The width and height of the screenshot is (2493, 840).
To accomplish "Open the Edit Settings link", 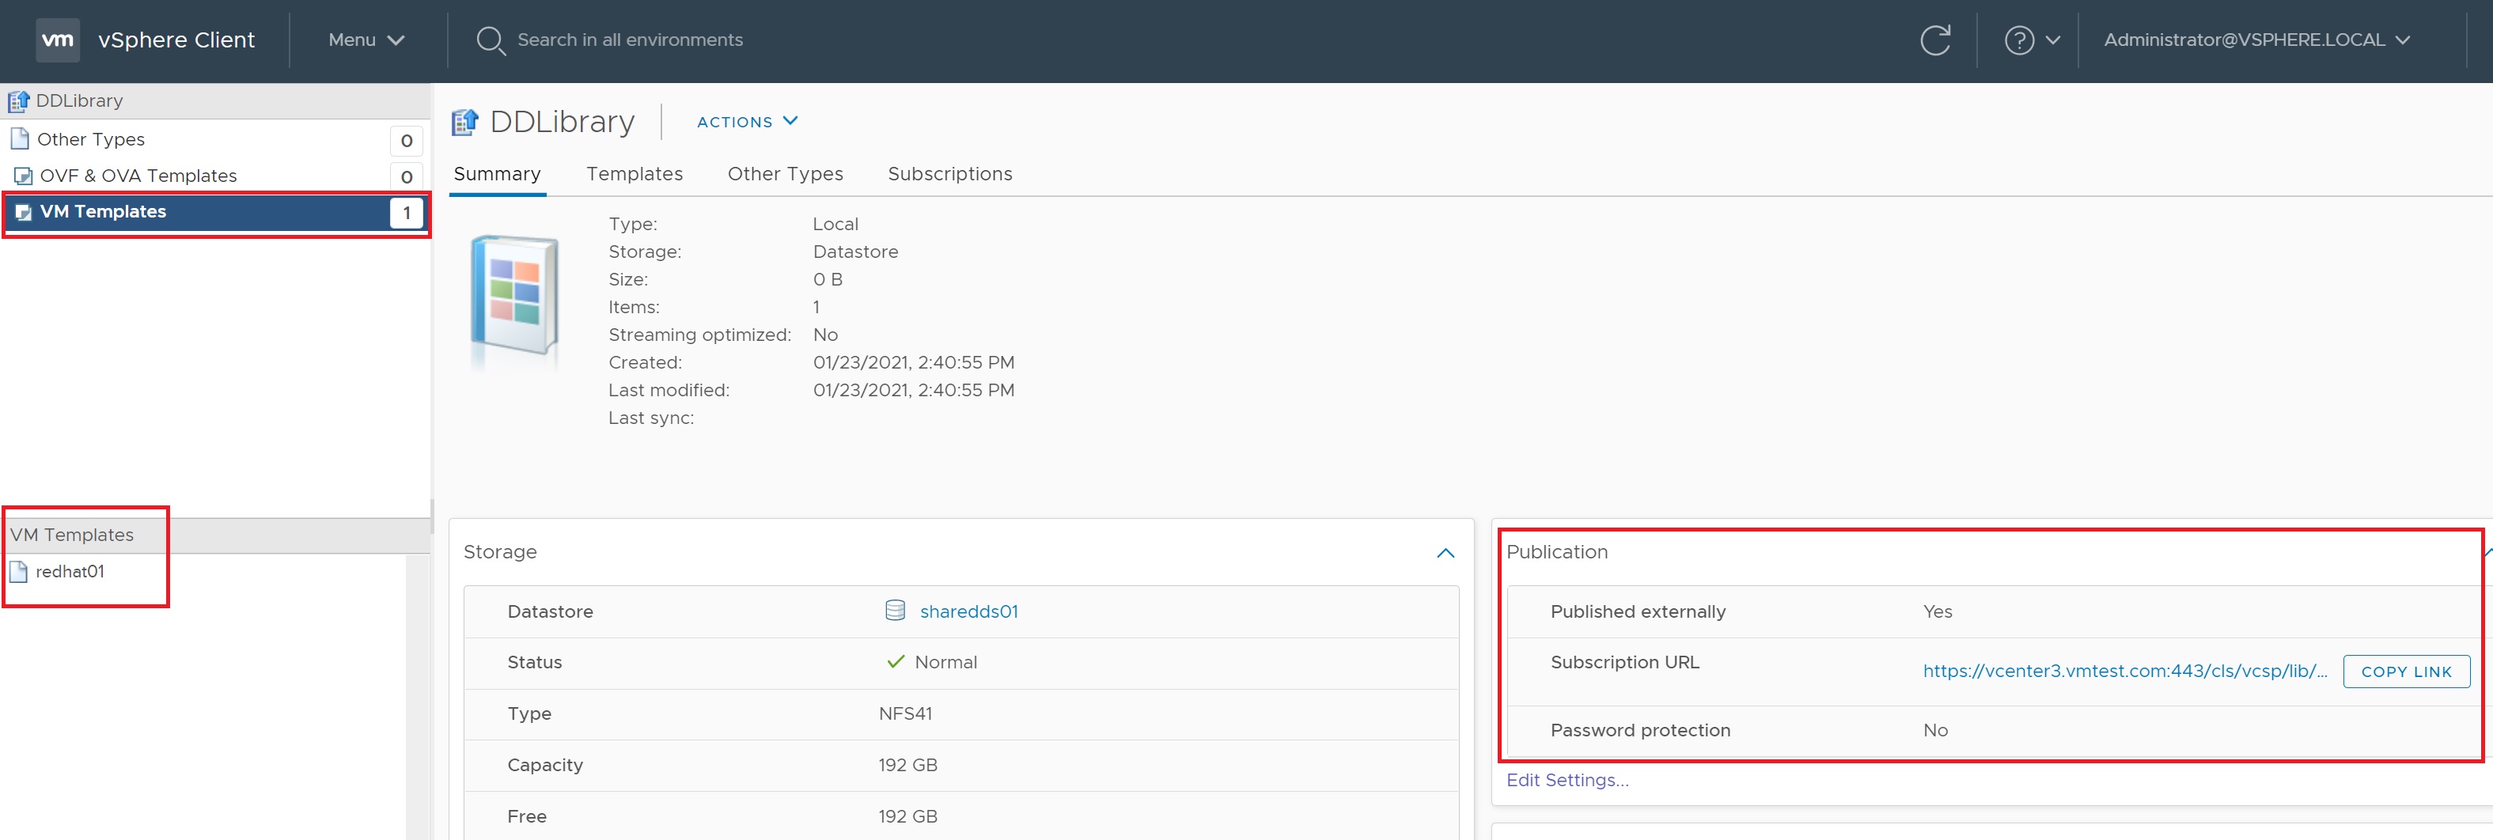I will click(1567, 780).
